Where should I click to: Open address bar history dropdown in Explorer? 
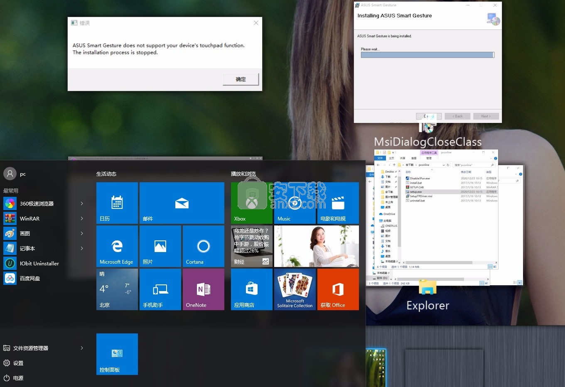444,165
